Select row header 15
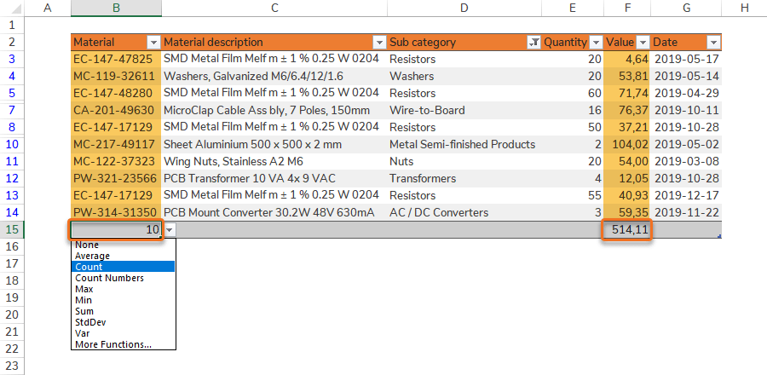Image resolution: width=767 pixels, height=375 pixels. (x=13, y=229)
